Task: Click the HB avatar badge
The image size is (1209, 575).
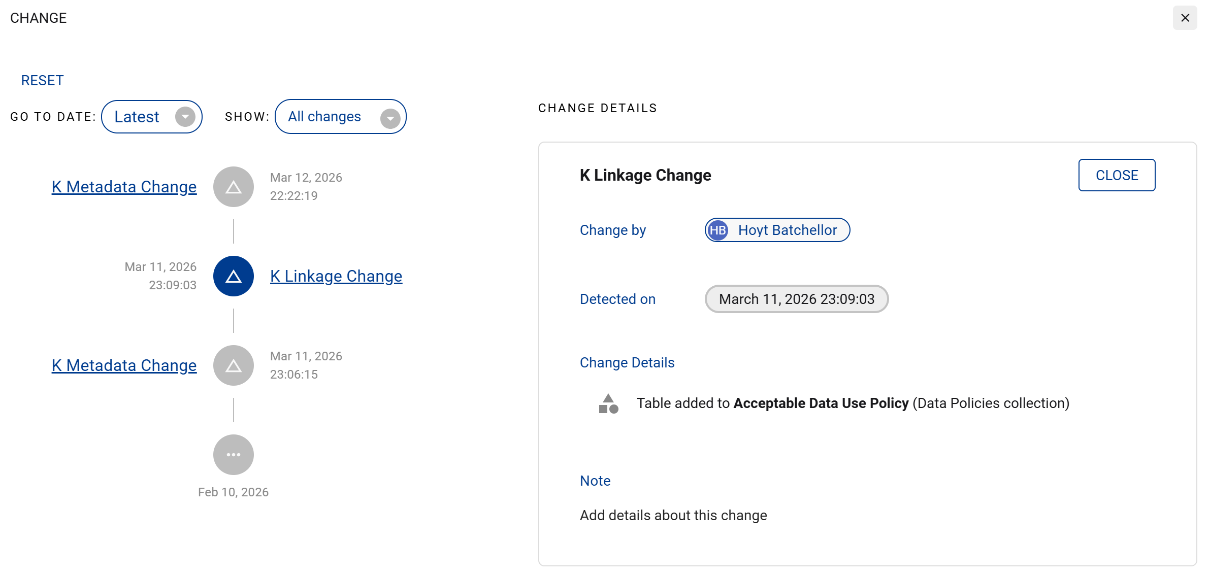Action: pos(717,230)
